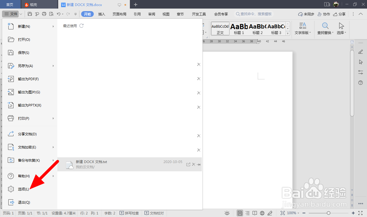Open the 会员专享 ribbon tab
The width and height of the screenshot is (367, 217).
(x=221, y=14)
